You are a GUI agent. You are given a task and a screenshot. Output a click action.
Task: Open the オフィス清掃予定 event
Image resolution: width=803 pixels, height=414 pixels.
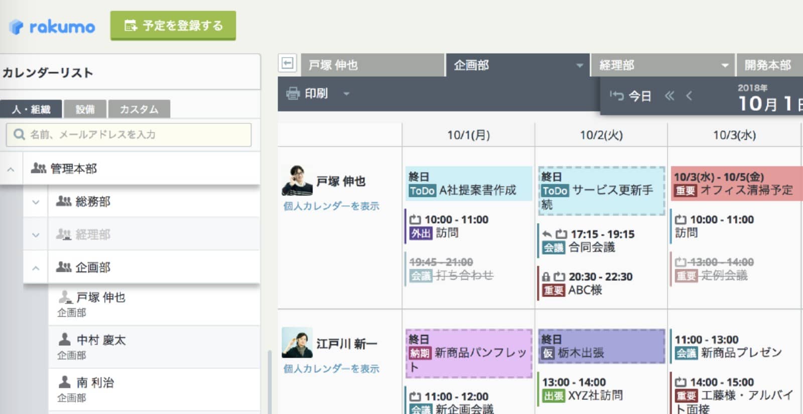coord(737,183)
